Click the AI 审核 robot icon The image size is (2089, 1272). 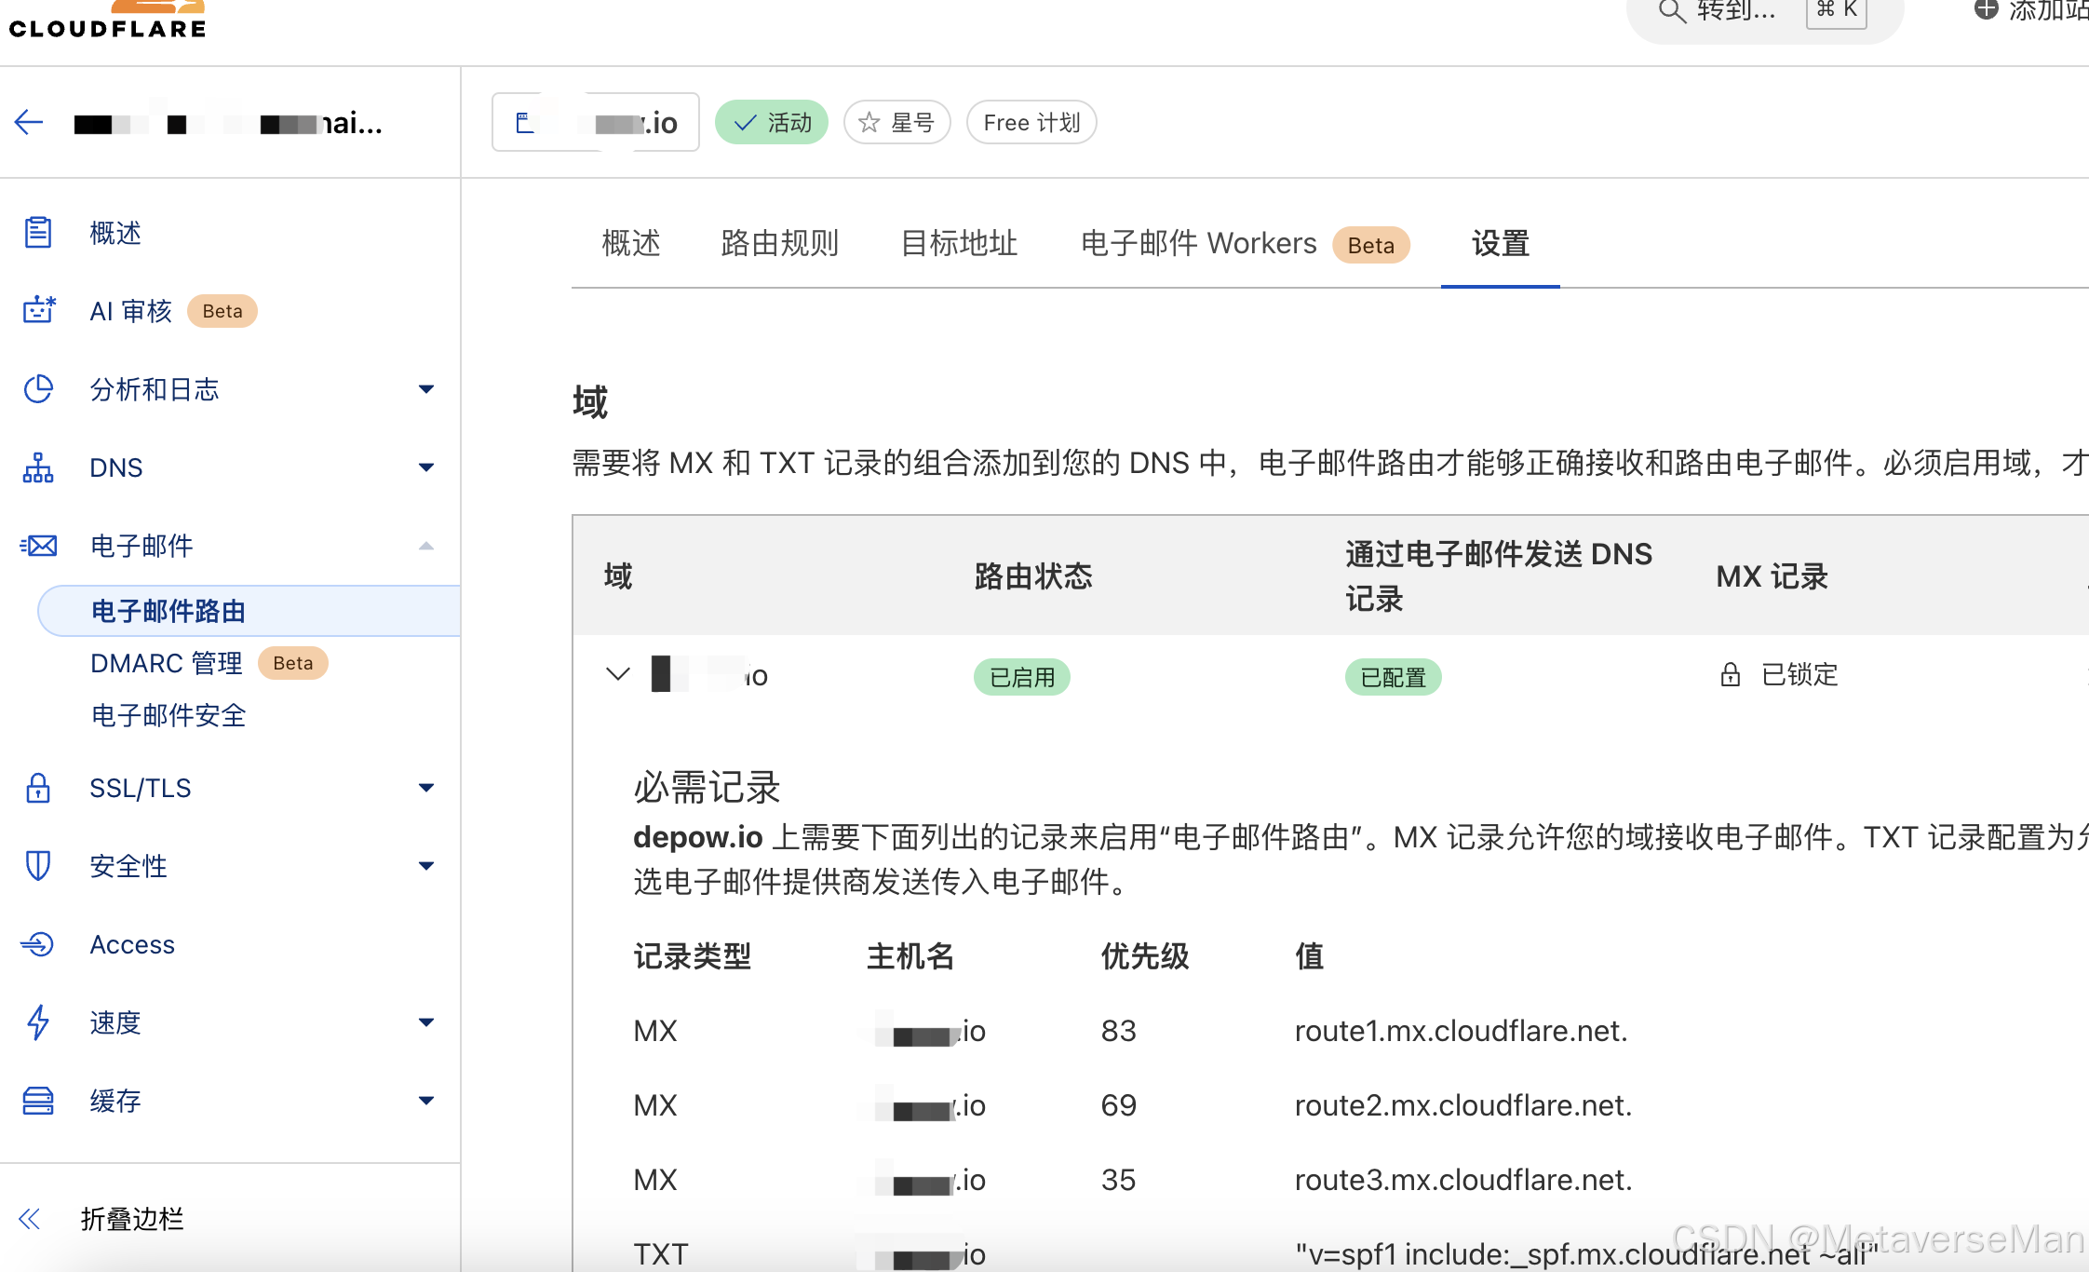click(x=38, y=310)
